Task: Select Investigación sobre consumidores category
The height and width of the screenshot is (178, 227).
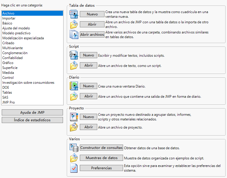Action: 33,82
